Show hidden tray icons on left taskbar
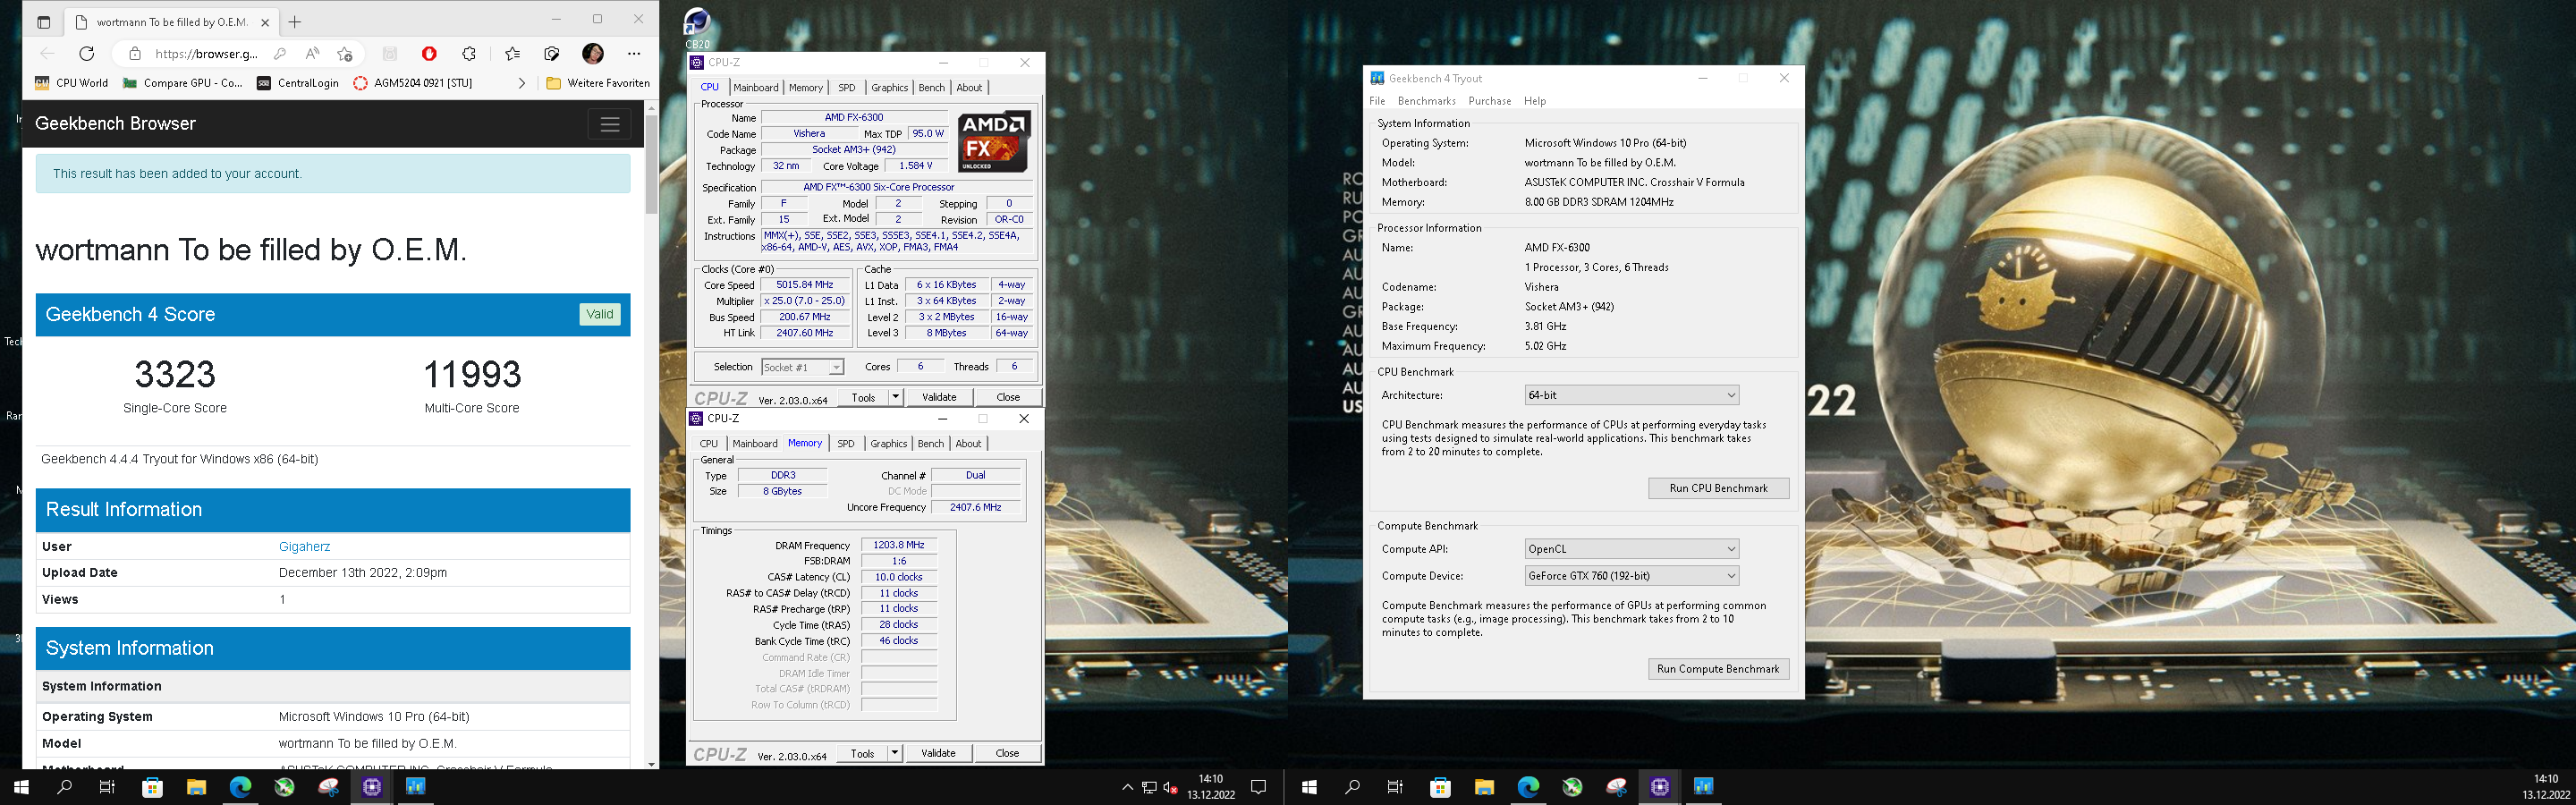 [1127, 787]
